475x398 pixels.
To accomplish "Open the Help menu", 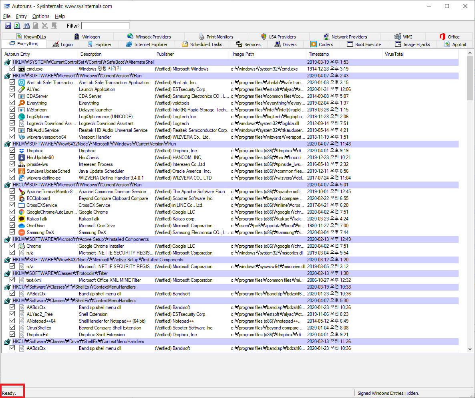I will (x=60, y=16).
